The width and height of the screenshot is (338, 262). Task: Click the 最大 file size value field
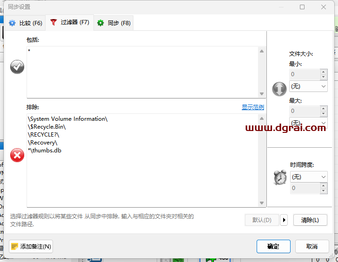pos(305,111)
